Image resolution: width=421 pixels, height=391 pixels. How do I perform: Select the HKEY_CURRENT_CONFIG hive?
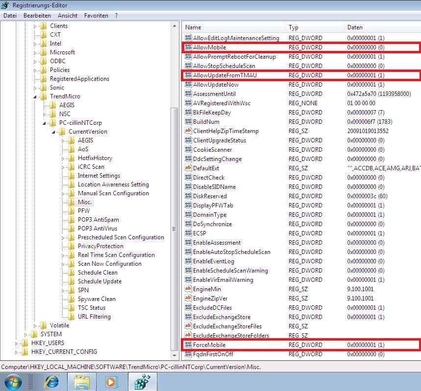tap(64, 351)
